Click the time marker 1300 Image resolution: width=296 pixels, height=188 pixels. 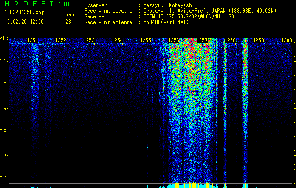pyautogui.click(x=287, y=40)
